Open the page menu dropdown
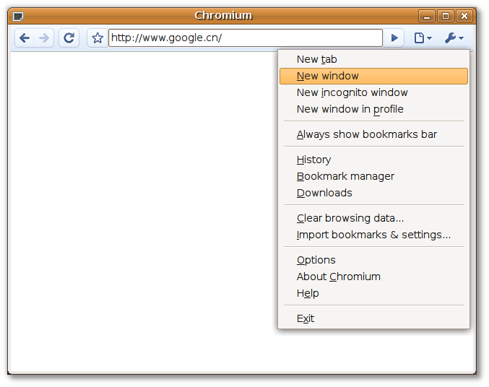The height and width of the screenshot is (387, 489). pos(423,38)
